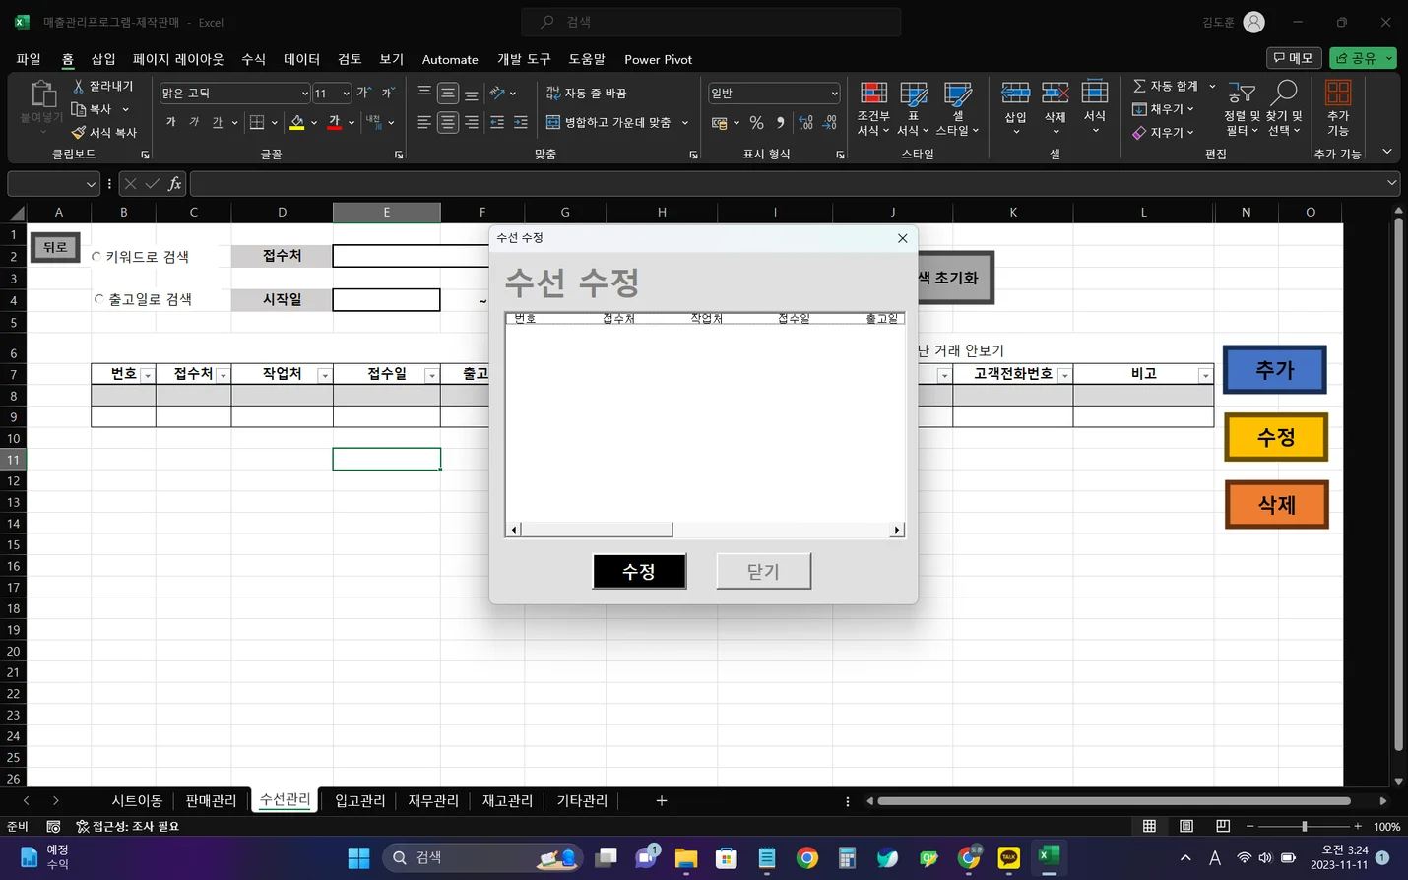Open the Name Box dropdown arrow
Image resolution: width=1408 pixels, height=880 pixels.
(91, 183)
